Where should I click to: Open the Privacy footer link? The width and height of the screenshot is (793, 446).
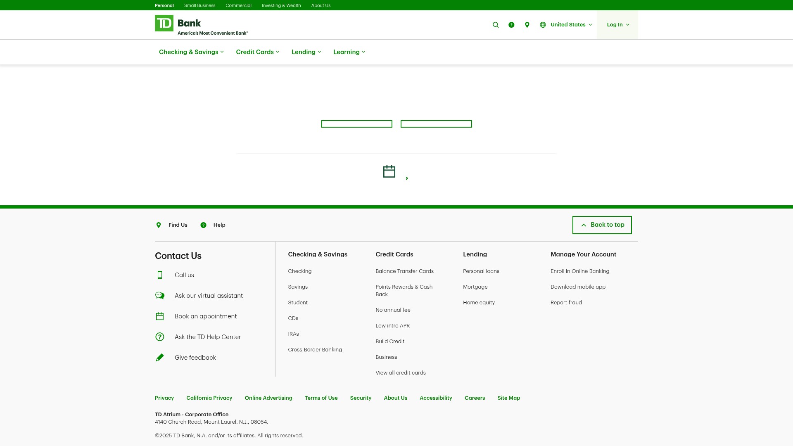tap(164, 398)
